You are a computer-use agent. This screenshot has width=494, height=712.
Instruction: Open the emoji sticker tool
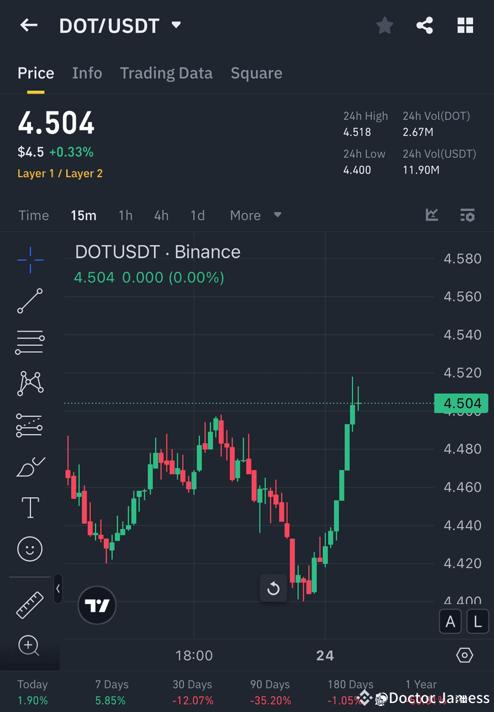[30, 549]
